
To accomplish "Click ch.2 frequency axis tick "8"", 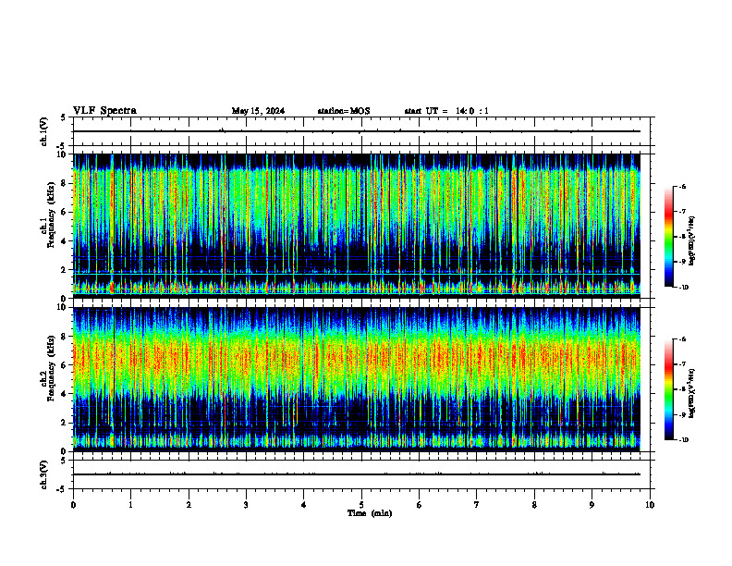I will (x=65, y=337).
